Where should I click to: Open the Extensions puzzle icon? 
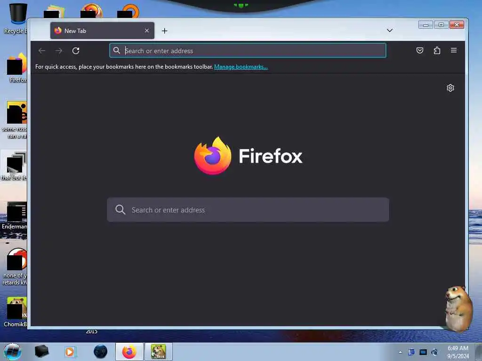pos(437,50)
